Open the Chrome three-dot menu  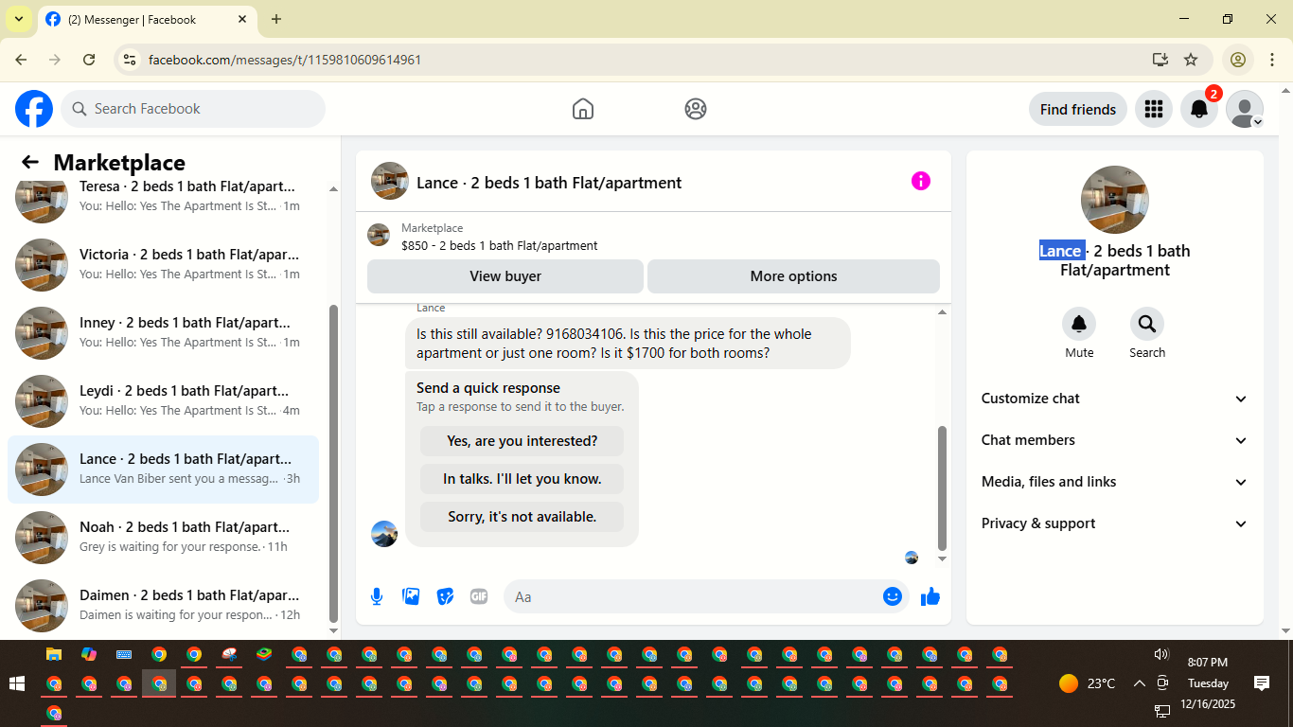pos(1272,60)
